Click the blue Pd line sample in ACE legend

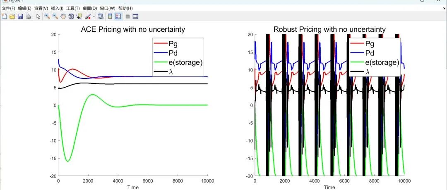click(x=161, y=53)
